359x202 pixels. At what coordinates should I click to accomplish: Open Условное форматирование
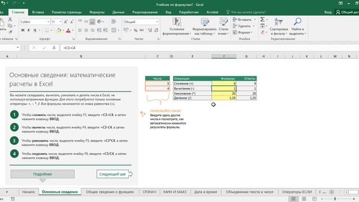pos(177,26)
